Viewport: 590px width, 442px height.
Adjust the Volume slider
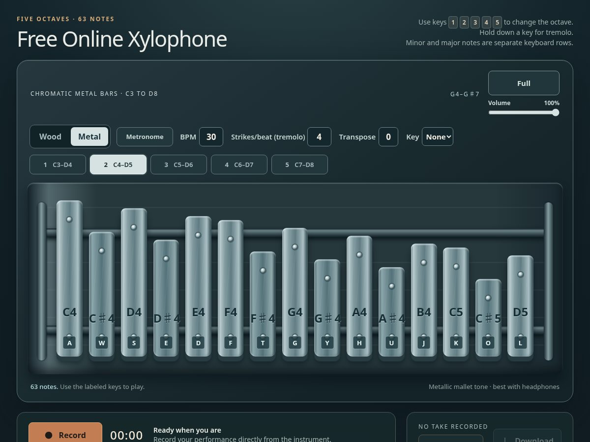click(524, 112)
